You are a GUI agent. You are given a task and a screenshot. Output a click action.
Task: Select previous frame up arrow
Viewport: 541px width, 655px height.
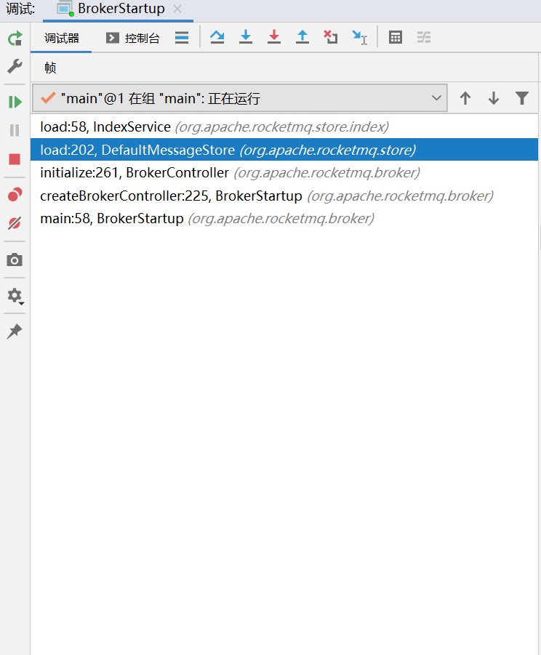click(465, 98)
